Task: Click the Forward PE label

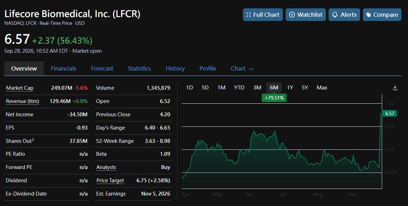Action: coord(19,167)
